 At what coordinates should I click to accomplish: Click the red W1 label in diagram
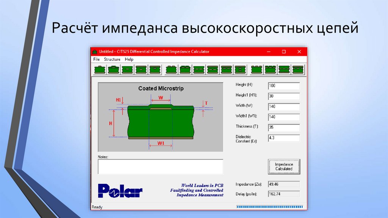point(161,143)
